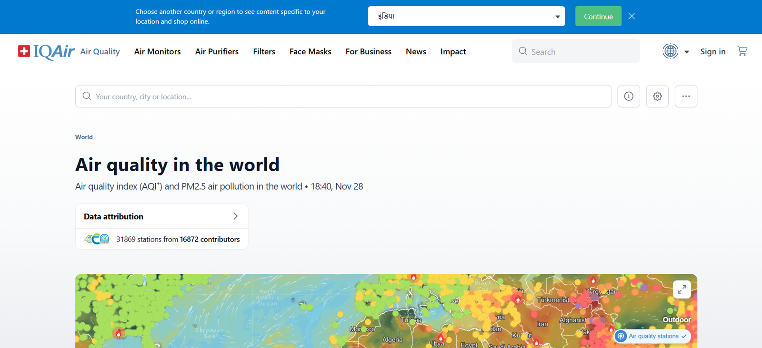Toggle the Air quality stations layer
Screen dimensions: 762x348
(652, 336)
